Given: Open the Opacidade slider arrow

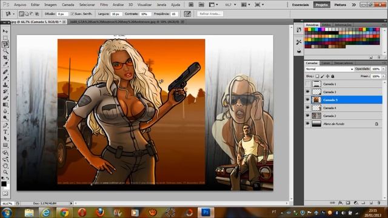Looking at the screenshot, I should (x=384, y=69).
